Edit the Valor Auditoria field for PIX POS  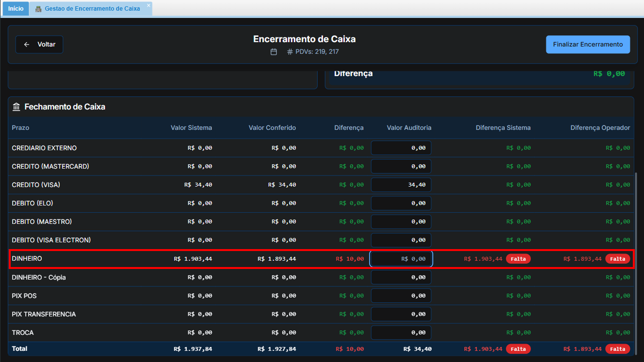point(401,296)
